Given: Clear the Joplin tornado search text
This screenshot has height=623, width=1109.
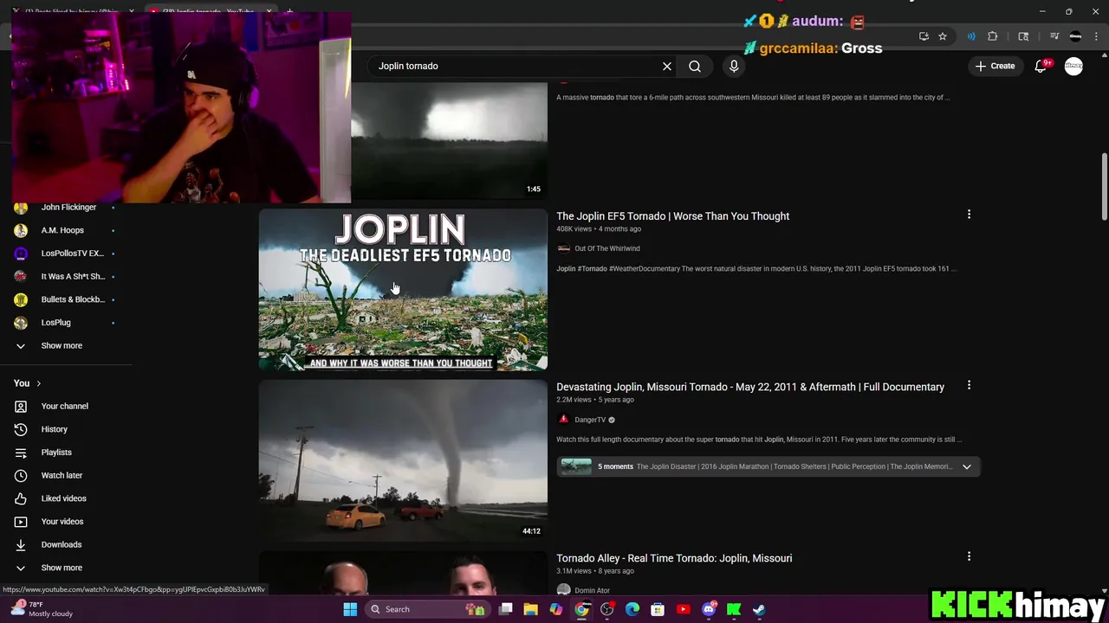Looking at the screenshot, I should pyautogui.click(x=667, y=66).
